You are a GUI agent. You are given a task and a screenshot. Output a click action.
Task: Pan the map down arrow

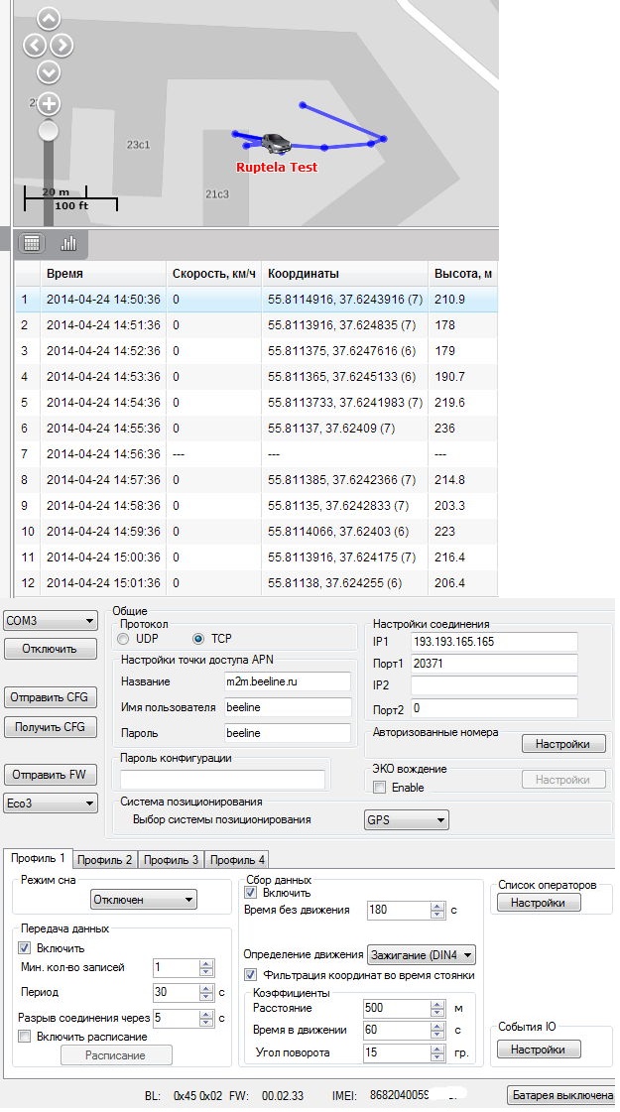pos(49,71)
